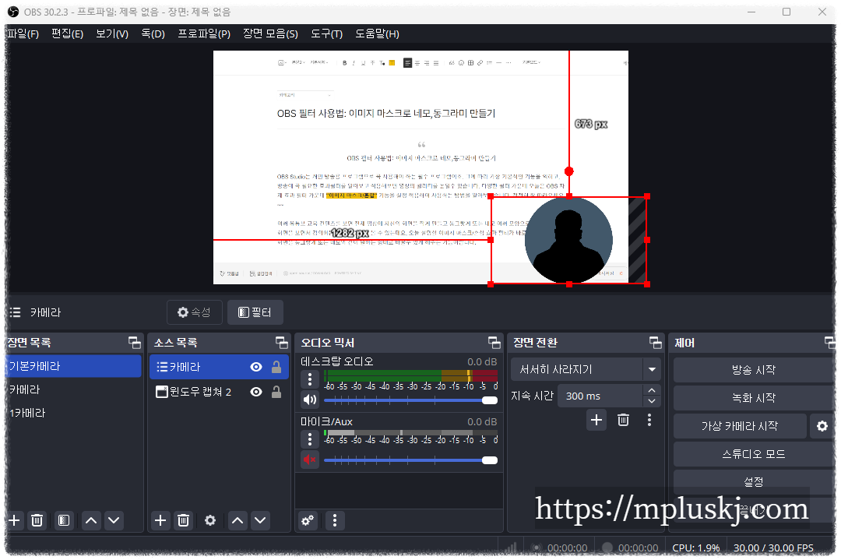Open transition properties three-dot menu
841x560 pixels.
[x=649, y=420]
